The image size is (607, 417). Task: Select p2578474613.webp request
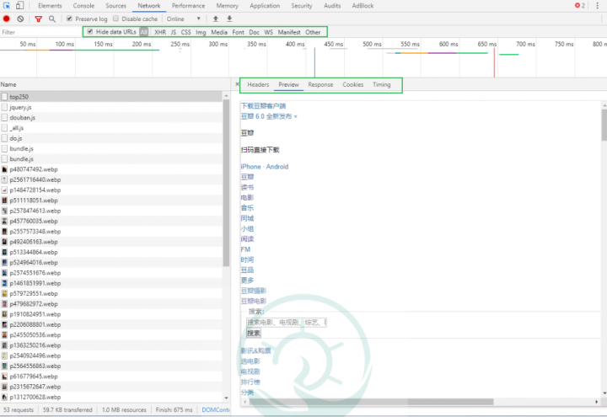pyautogui.click(x=111, y=211)
